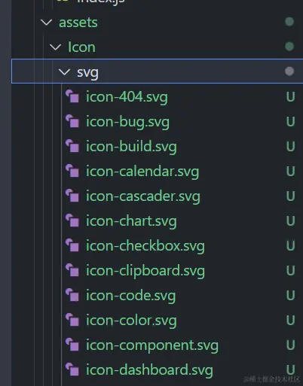The width and height of the screenshot is (303, 386).
Task: Select the Icon folder label
Action: (82, 47)
